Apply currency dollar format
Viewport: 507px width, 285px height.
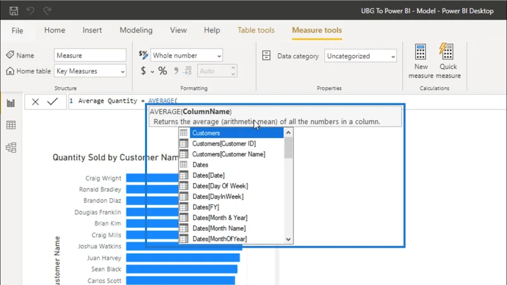(x=143, y=71)
